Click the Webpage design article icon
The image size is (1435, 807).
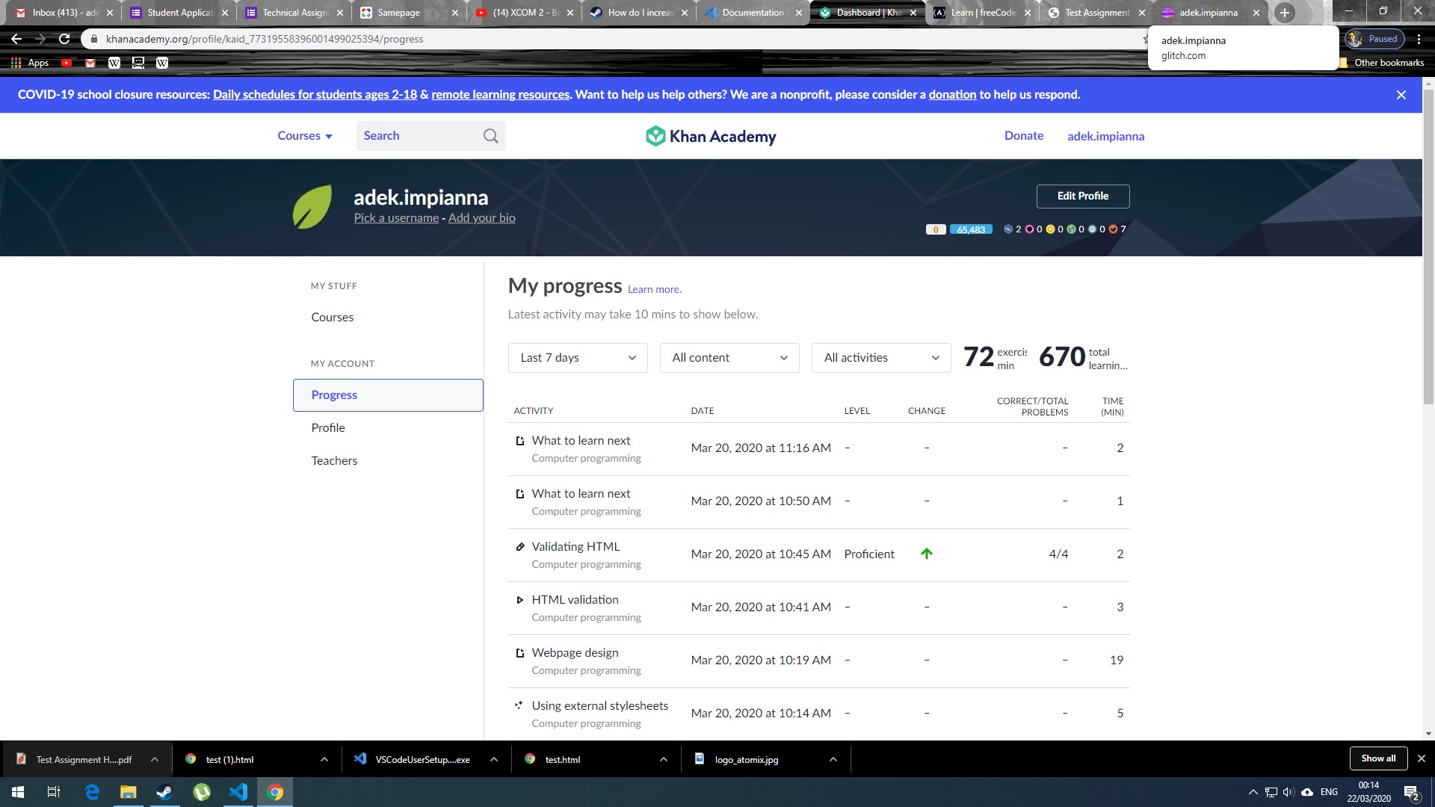click(x=520, y=652)
